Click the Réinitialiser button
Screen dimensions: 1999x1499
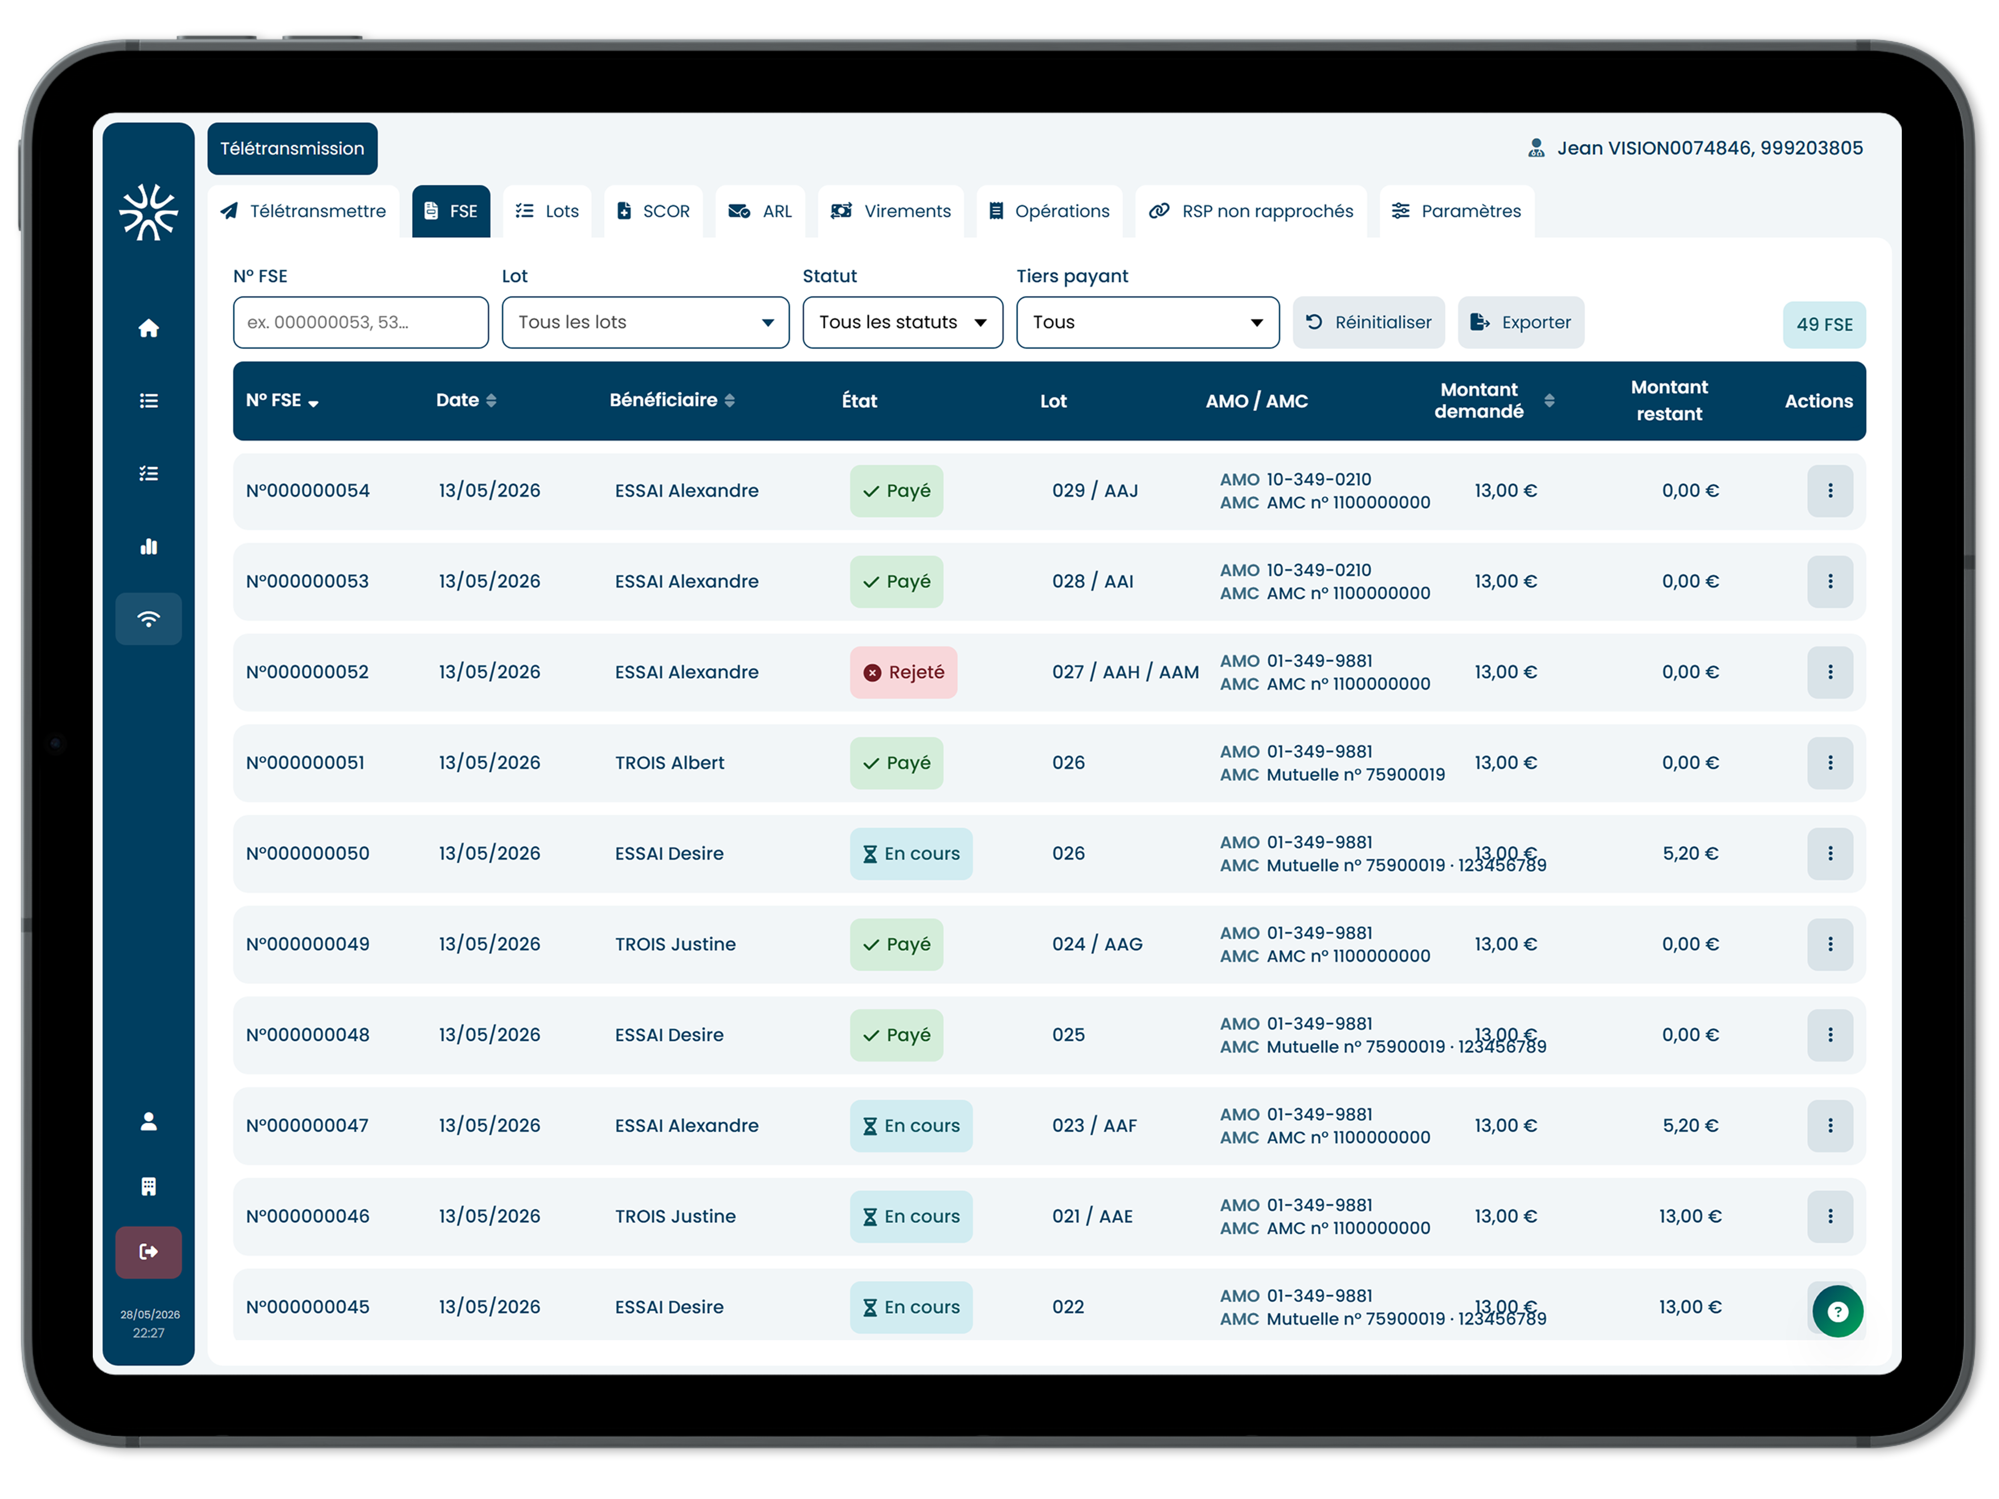(1368, 323)
